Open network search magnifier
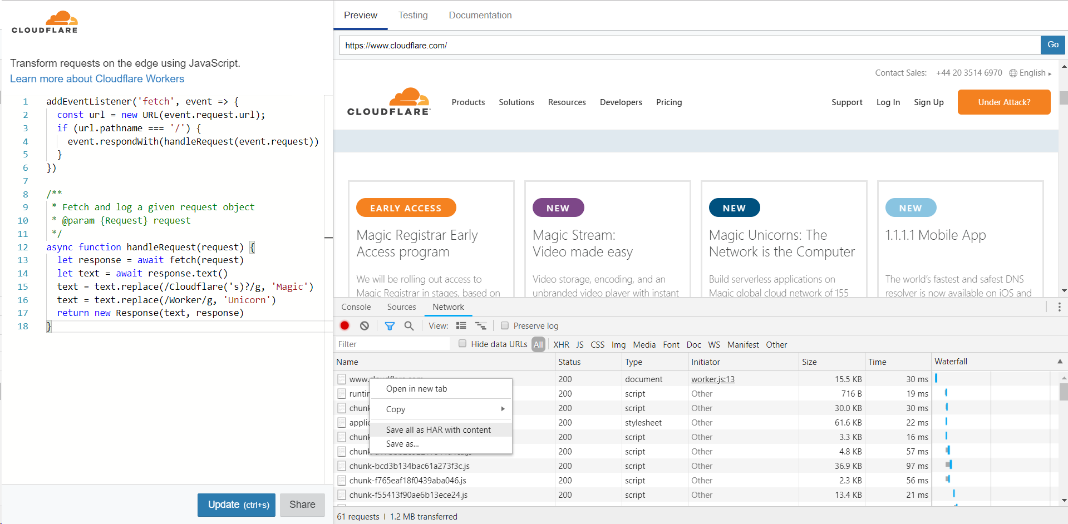1068x524 pixels. (409, 326)
